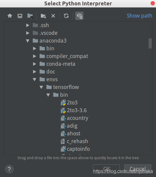Select the envs folder label

pyautogui.click(x=52, y=79)
